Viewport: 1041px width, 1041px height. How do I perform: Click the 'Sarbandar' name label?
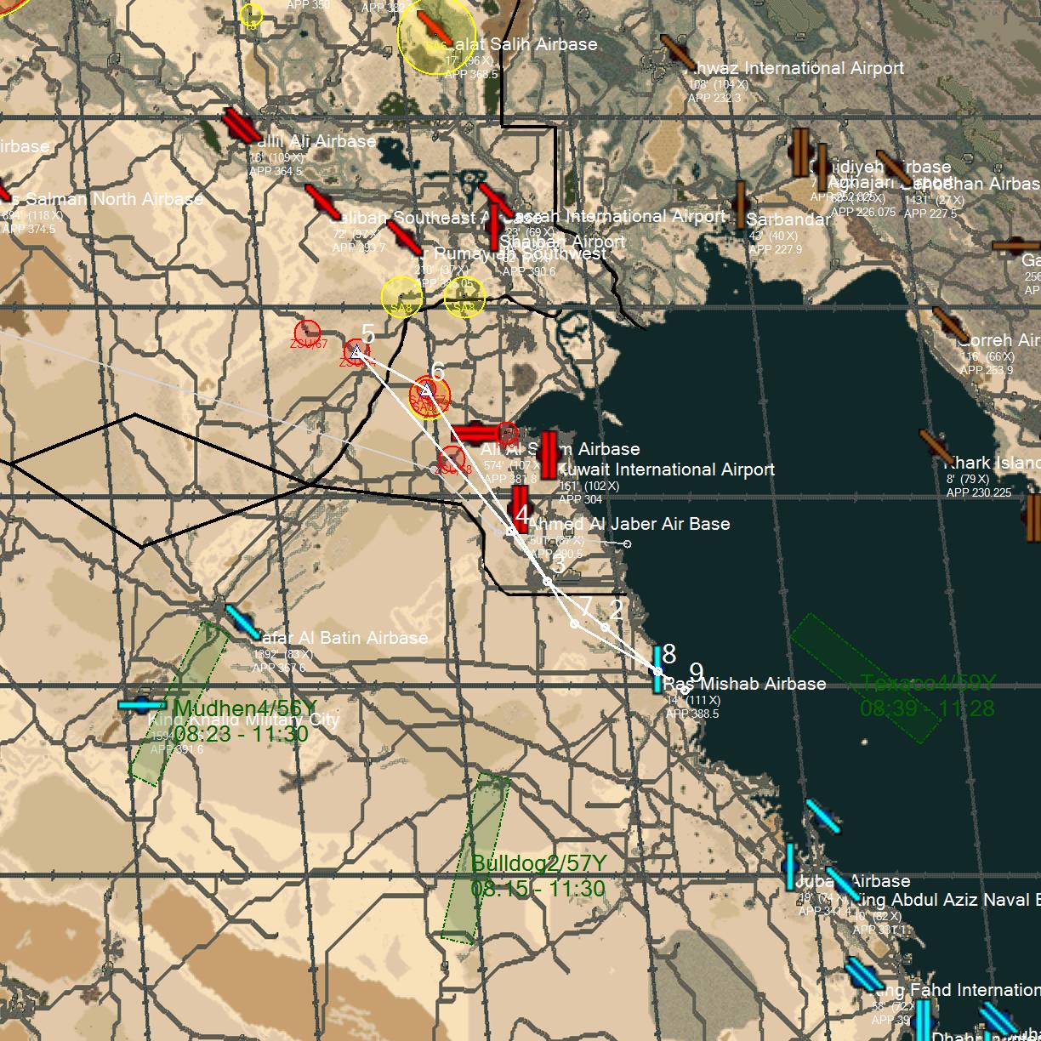click(x=788, y=219)
